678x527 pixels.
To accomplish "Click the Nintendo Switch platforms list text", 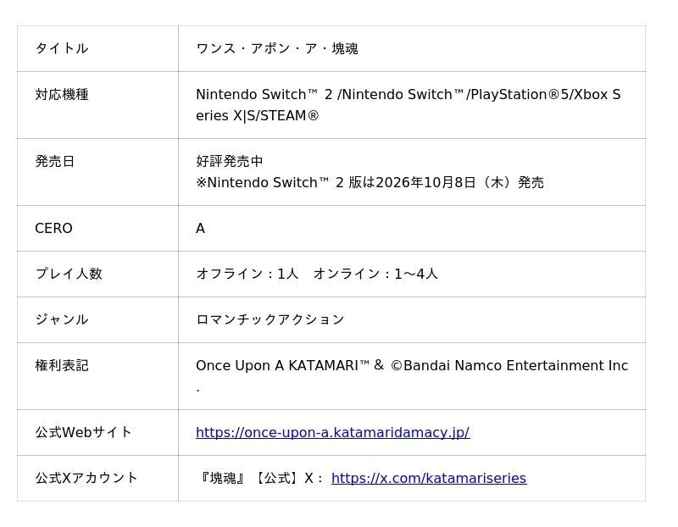I will tap(408, 105).
